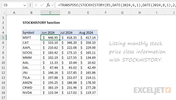Open the Insert Function fx icon
This screenshot has height=100, width=176.
[48, 5]
